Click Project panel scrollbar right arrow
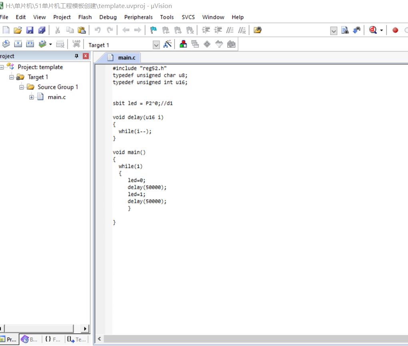Image resolution: width=408 pixels, height=346 pixels. point(85,328)
